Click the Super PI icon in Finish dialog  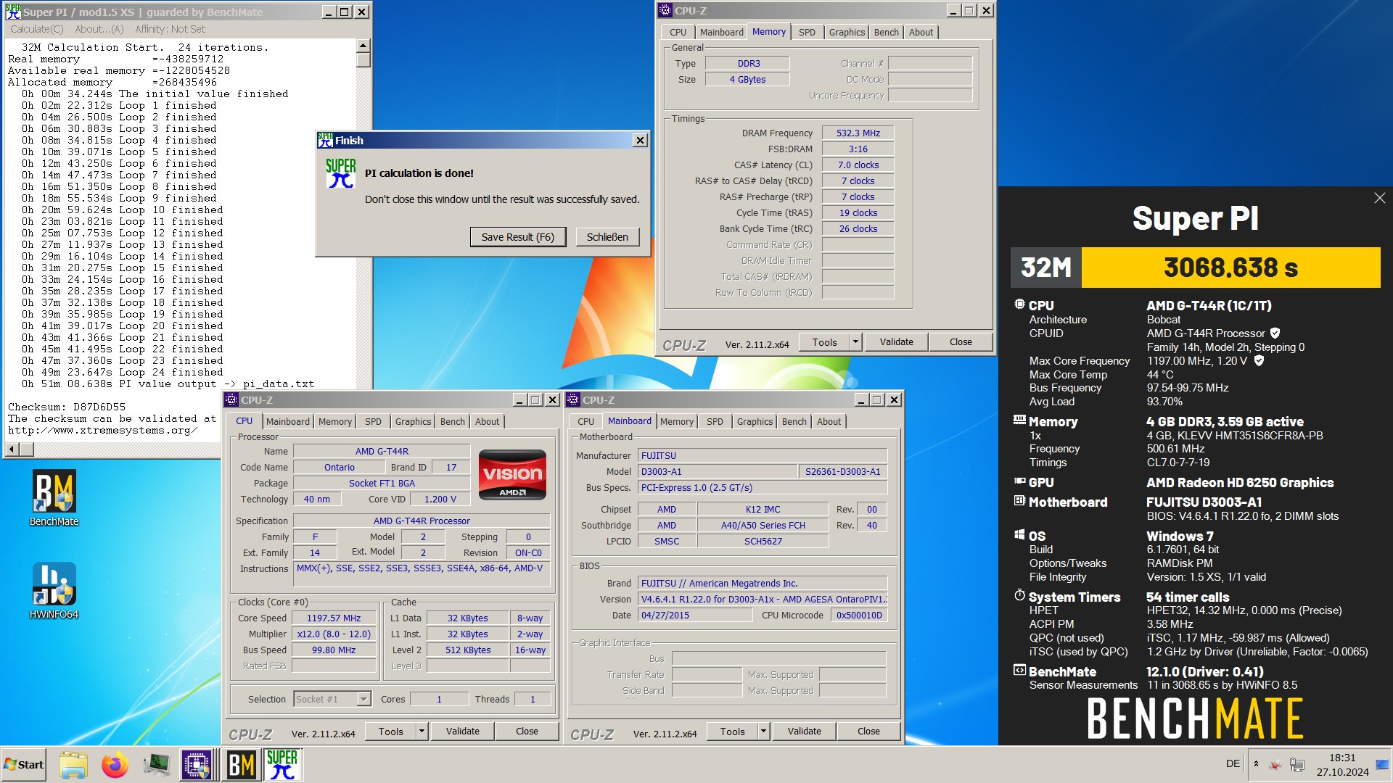tap(340, 173)
